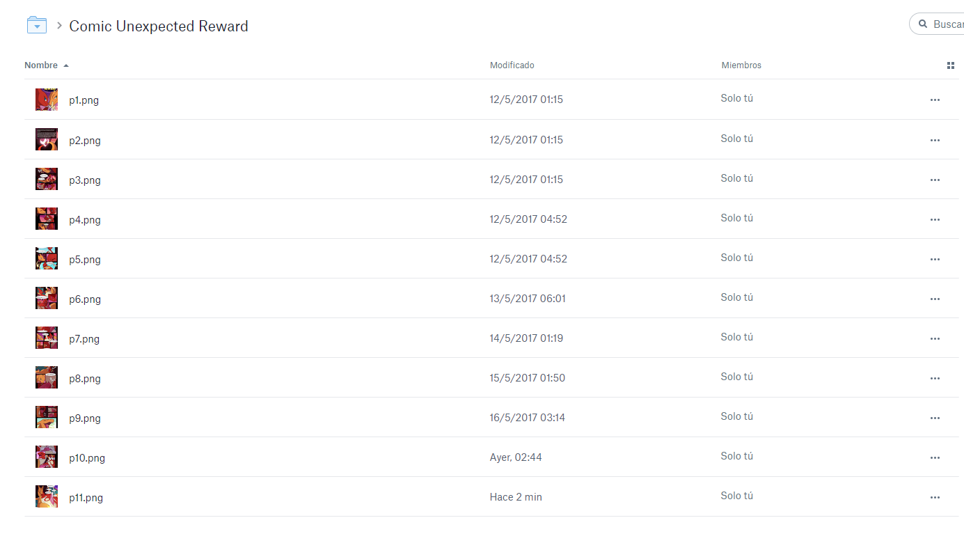This screenshot has width=964, height=534.
Task: Open more options for p3.png
Action: [x=935, y=180]
